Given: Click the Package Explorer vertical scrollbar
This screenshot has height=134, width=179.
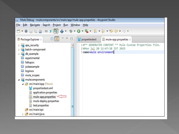Looking at the screenshot, I should pos(73,84).
